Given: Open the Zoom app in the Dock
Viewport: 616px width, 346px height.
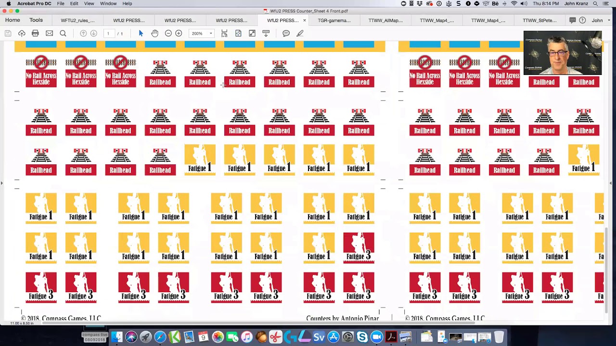Looking at the screenshot, I should pos(377,337).
